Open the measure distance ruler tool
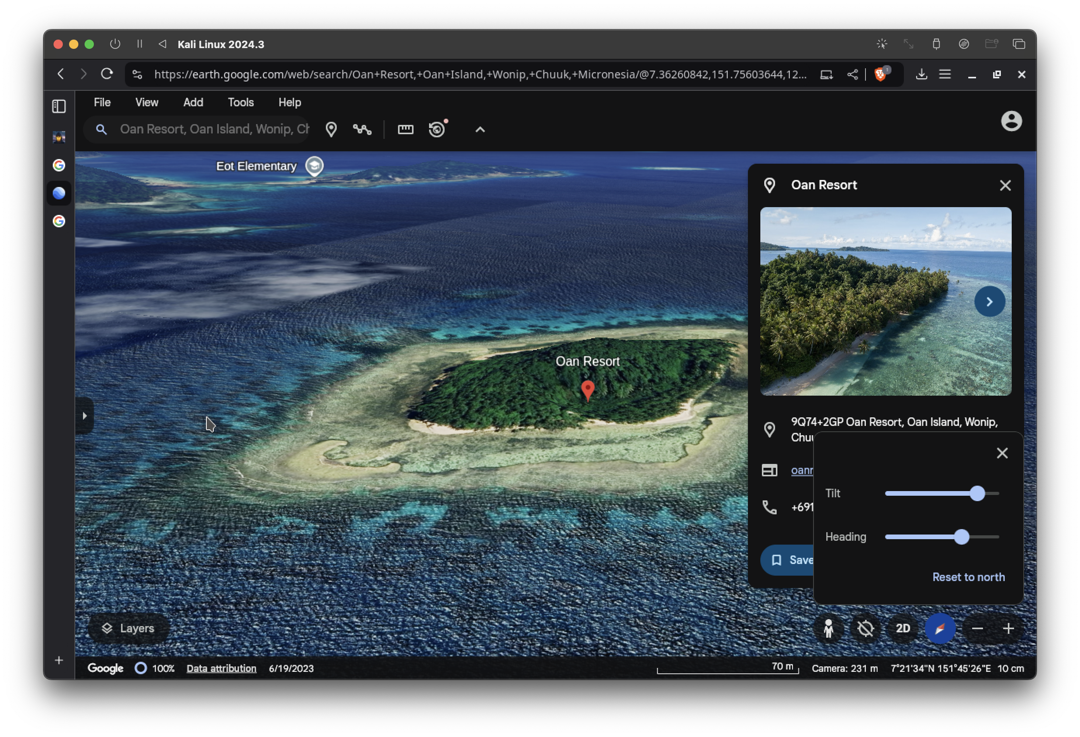The width and height of the screenshot is (1080, 737). (x=405, y=129)
